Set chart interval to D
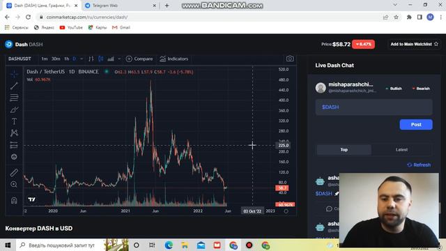The height and width of the screenshot is (251, 446). pyautogui.click(x=75, y=59)
